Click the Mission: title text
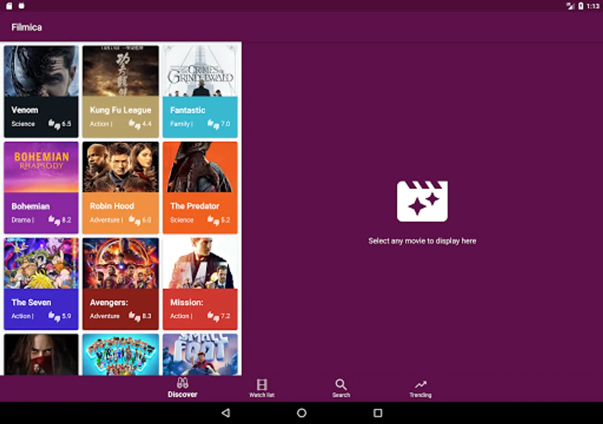The image size is (603, 424). [187, 302]
